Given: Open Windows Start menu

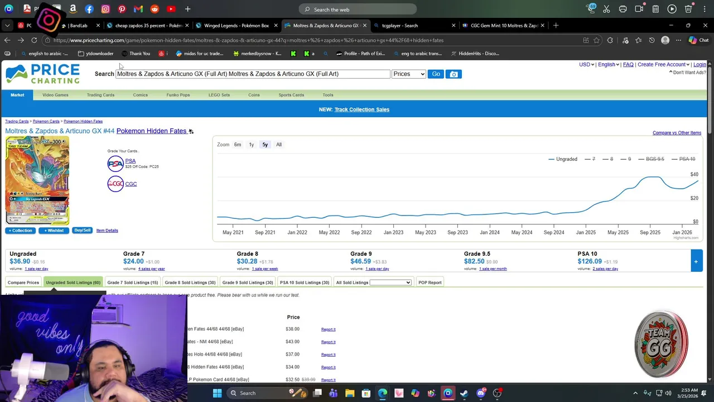Looking at the screenshot, I should tap(217, 393).
